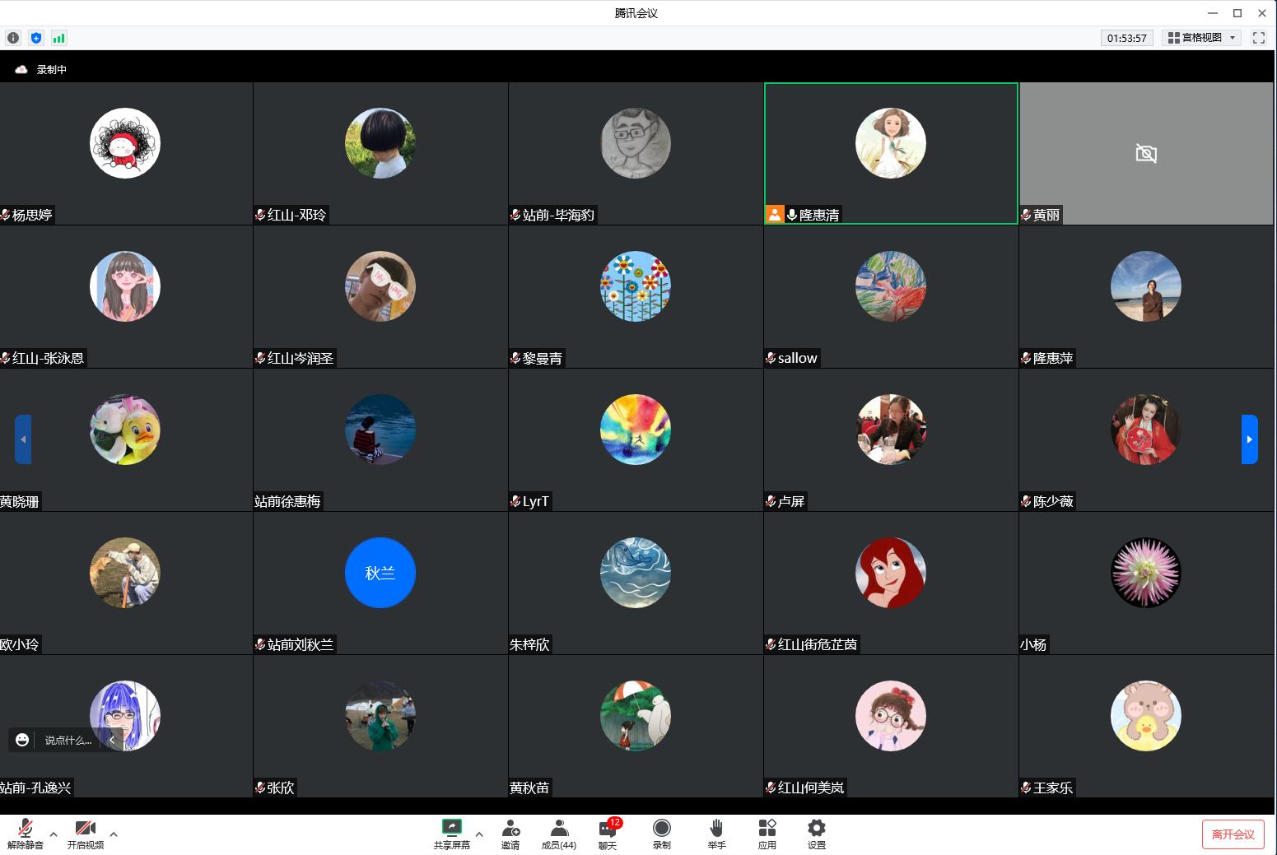The height and width of the screenshot is (855, 1277).
Task: Select 朱梓欣's wave avatar
Action: 636,573
